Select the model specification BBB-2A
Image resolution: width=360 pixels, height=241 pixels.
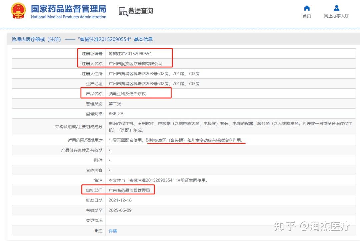(x=116, y=113)
